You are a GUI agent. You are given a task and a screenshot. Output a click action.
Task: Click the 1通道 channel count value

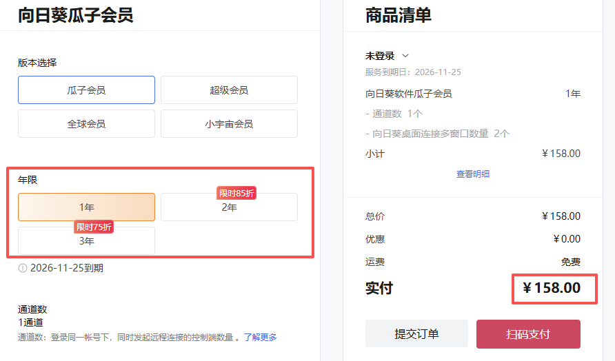(x=30, y=322)
